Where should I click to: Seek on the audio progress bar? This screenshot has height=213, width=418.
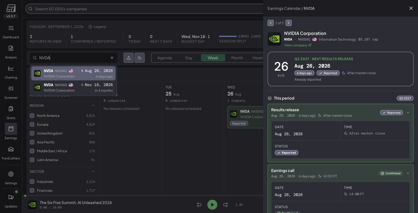pyautogui.click(x=143, y=196)
